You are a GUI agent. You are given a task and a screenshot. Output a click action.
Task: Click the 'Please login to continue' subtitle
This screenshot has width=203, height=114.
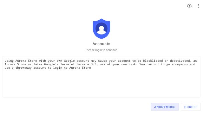pos(101,50)
